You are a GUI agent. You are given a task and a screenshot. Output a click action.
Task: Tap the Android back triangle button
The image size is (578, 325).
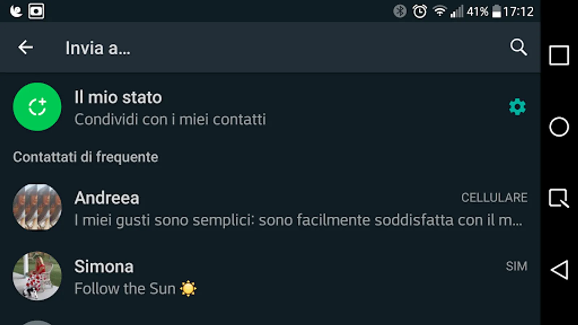pos(559,270)
